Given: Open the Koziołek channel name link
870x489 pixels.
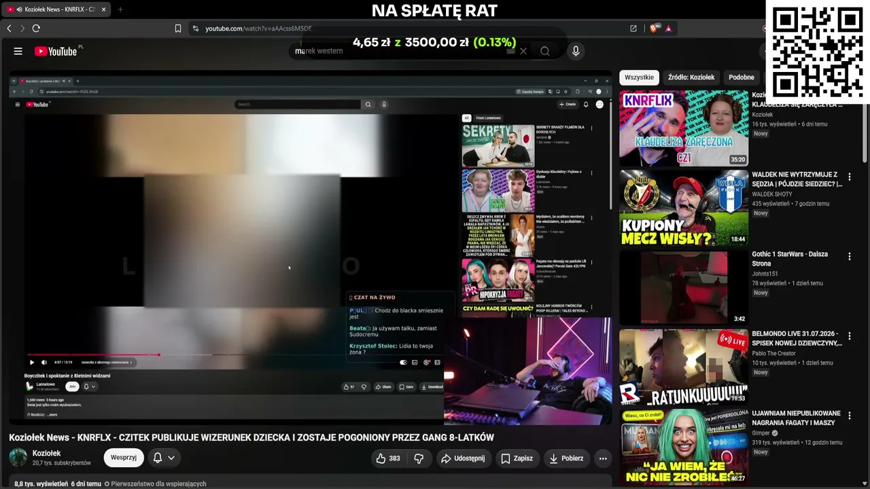Looking at the screenshot, I should (47, 453).
